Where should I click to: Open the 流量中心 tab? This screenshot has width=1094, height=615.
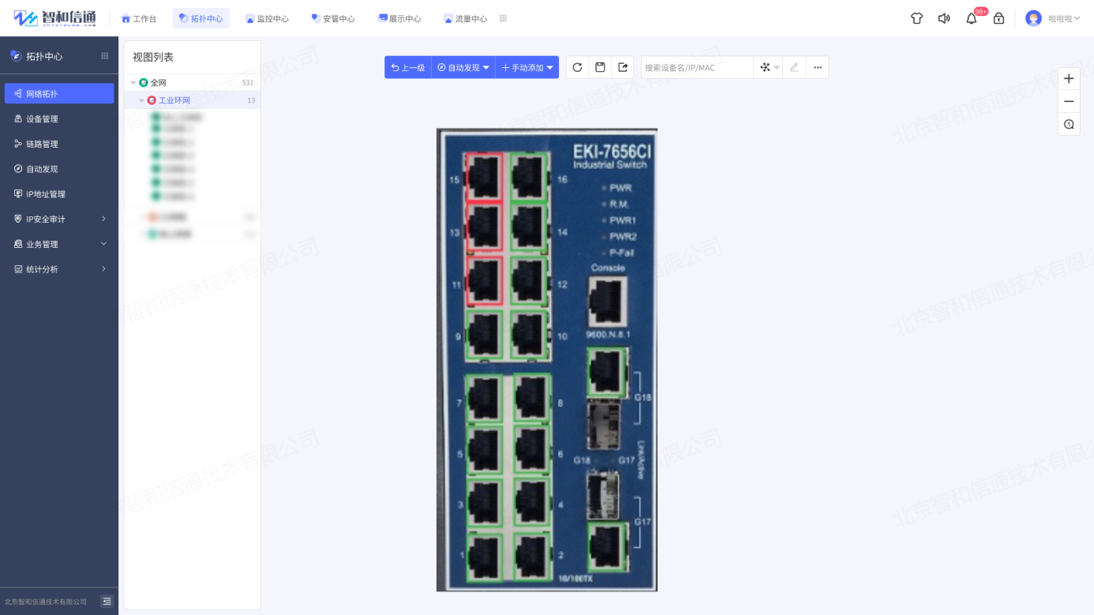(466, 18)
